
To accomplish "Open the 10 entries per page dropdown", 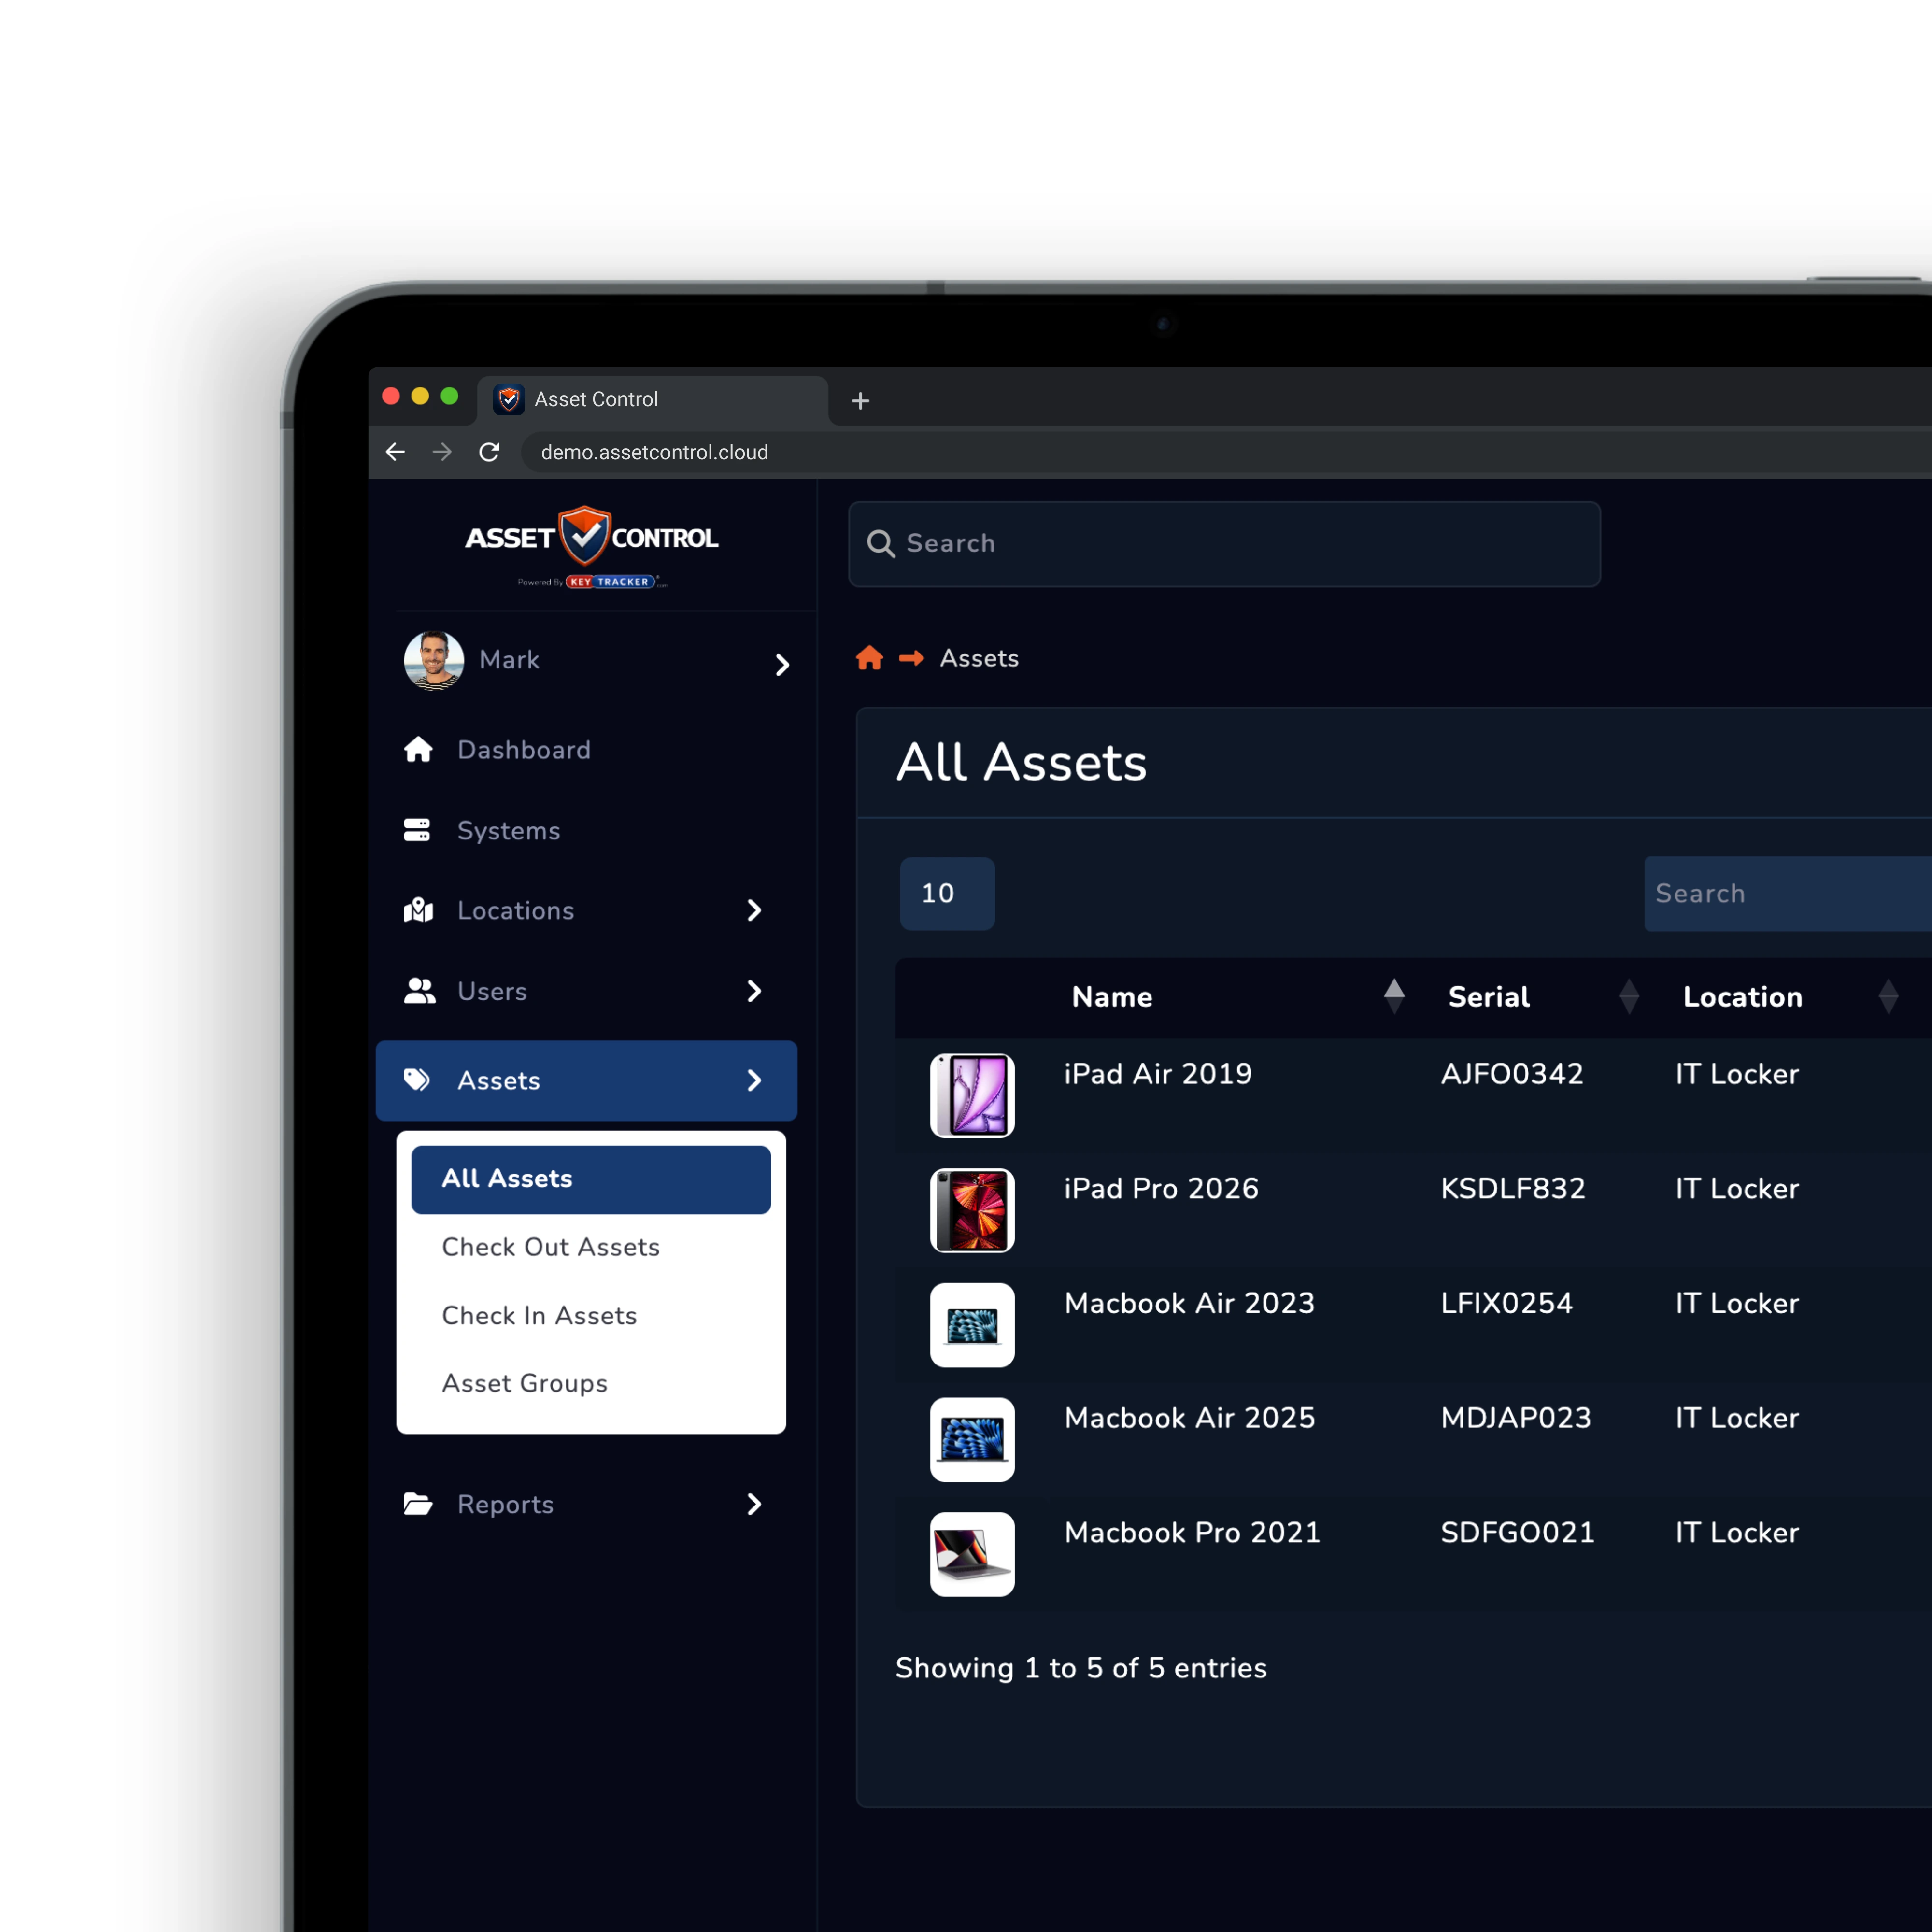I will pyautogui.click(x=947, y=893).
